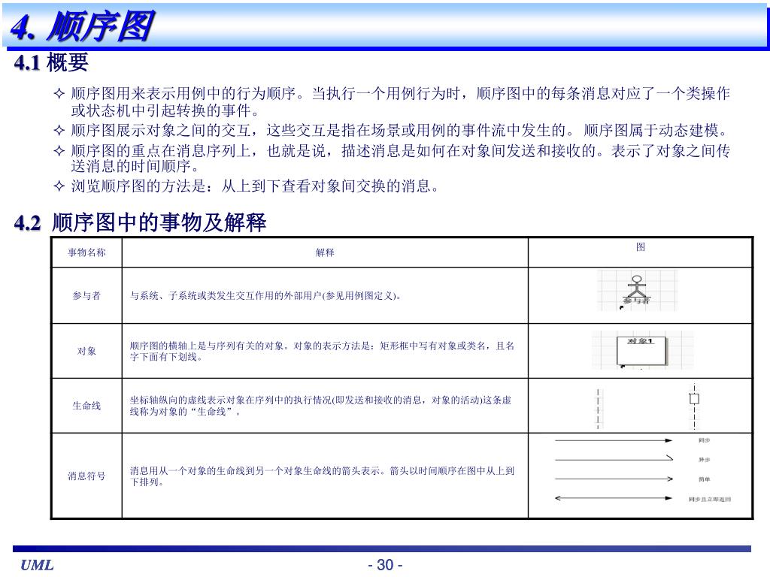Select the '对象' name cell
This screenshot has width=770, height=577.
[86, 351]
